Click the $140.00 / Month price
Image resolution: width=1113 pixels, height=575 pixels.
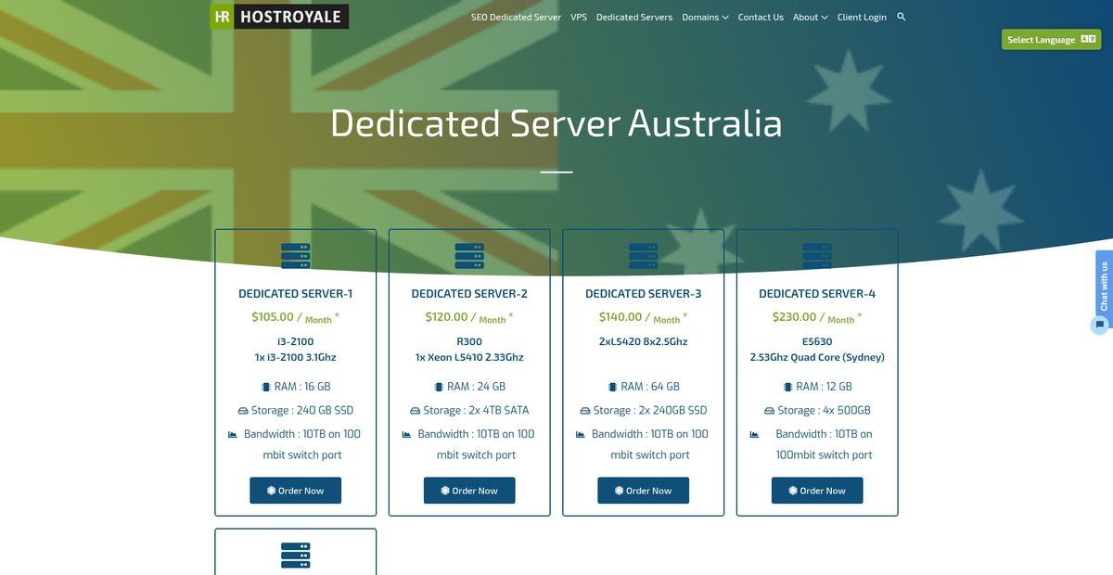(644, 317)
